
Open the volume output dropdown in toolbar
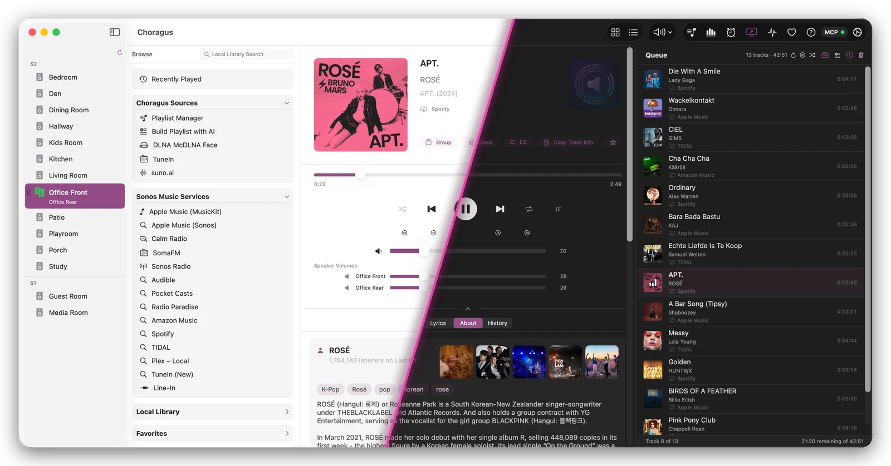tap(663, 32)
